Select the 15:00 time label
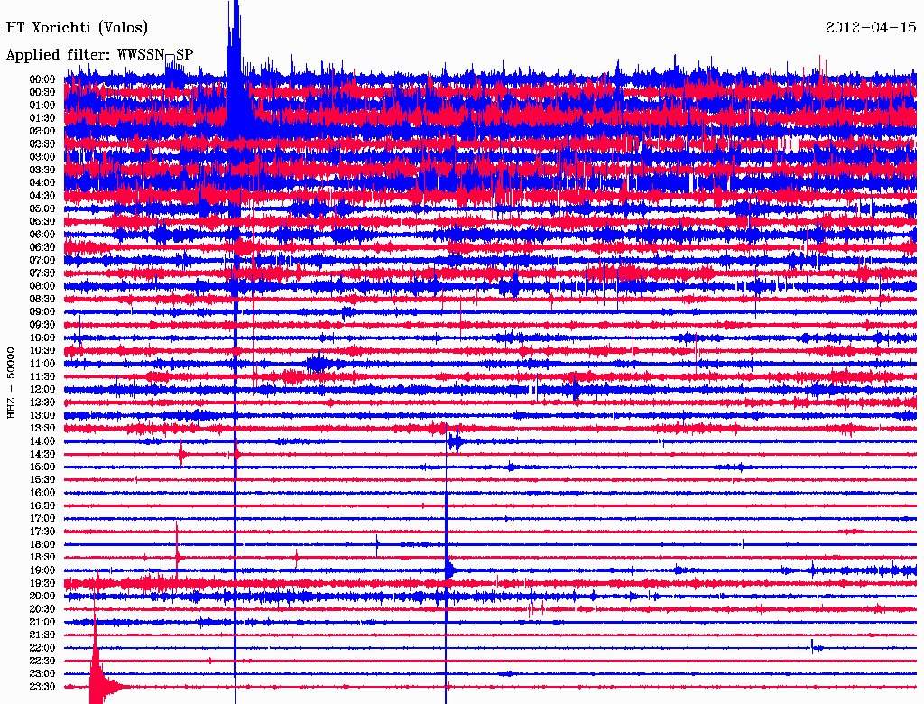Viewport: 924px width, 704px height. (42, 467)
